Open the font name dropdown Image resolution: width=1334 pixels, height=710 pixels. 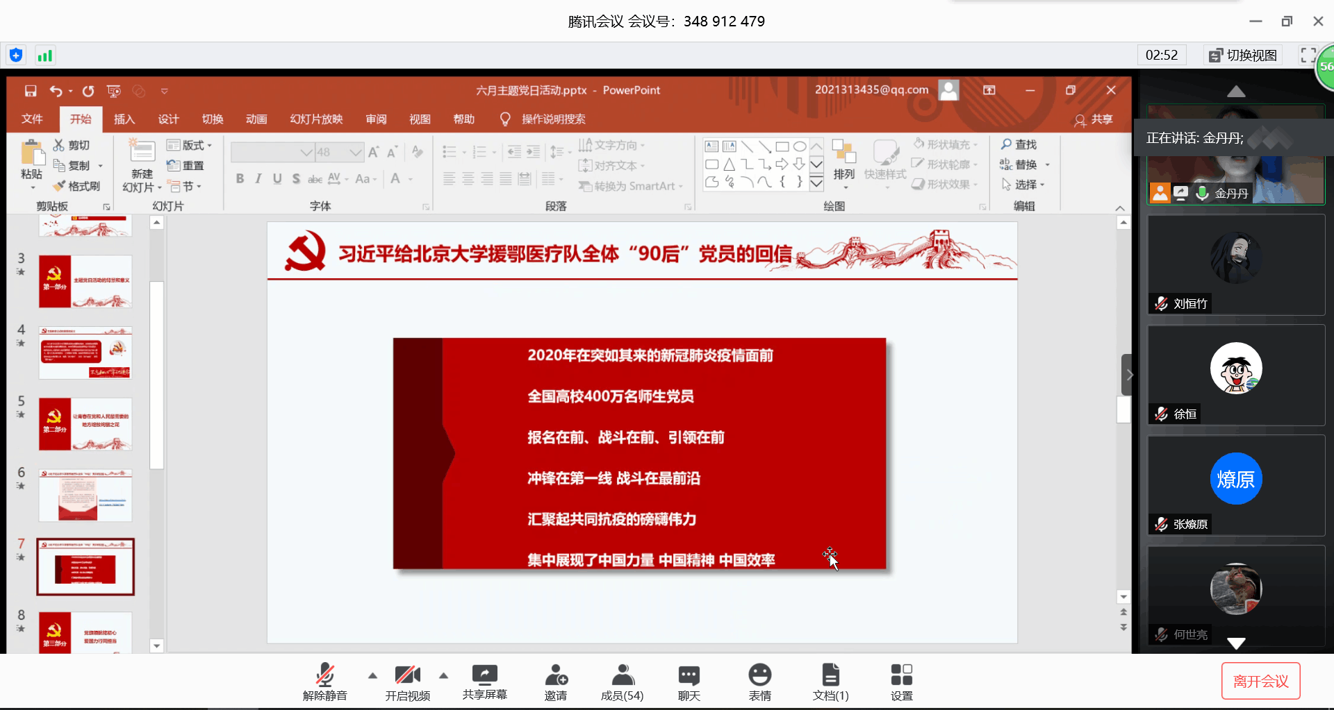point(306,152)
